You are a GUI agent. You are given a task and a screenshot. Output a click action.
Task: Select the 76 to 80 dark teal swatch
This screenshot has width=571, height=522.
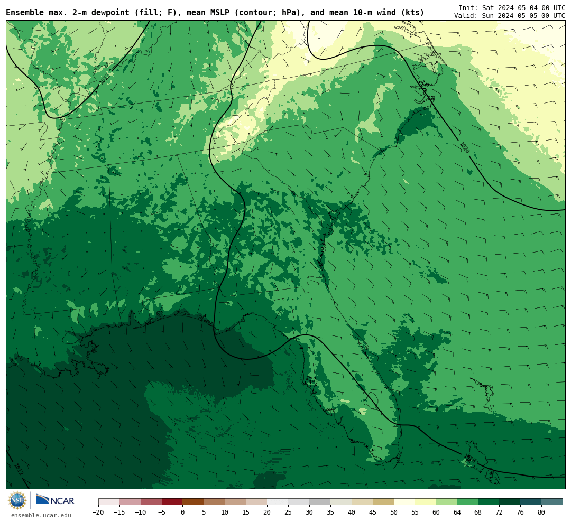pyautogui.click(x=531, y=502)
